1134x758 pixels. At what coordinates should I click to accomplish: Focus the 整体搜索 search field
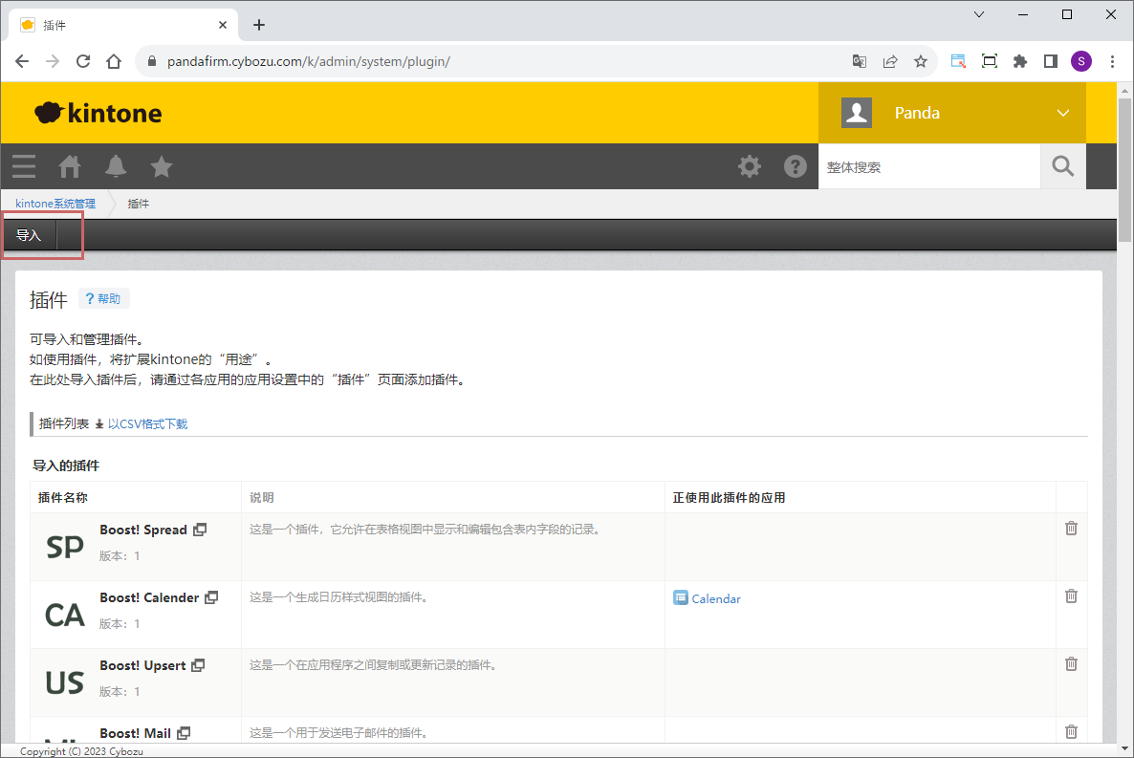click(927, 167)
